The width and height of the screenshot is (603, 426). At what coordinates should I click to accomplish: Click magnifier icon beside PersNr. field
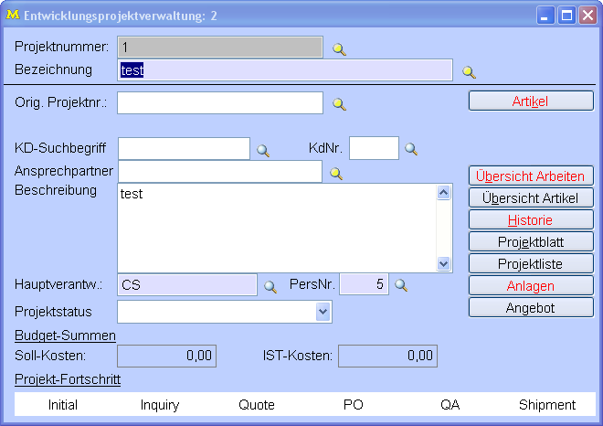point(400,285)
